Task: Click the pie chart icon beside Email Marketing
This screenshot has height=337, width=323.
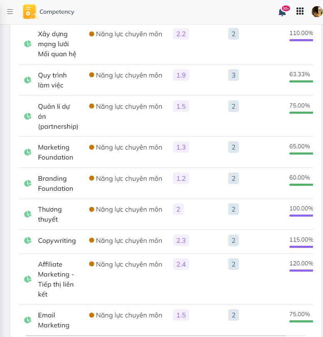Action: [28, 320]
